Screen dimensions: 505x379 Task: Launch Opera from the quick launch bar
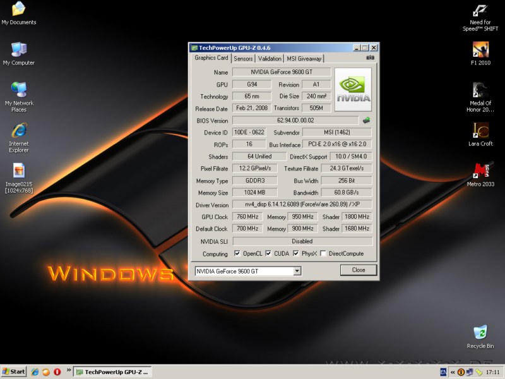[57, 371]
